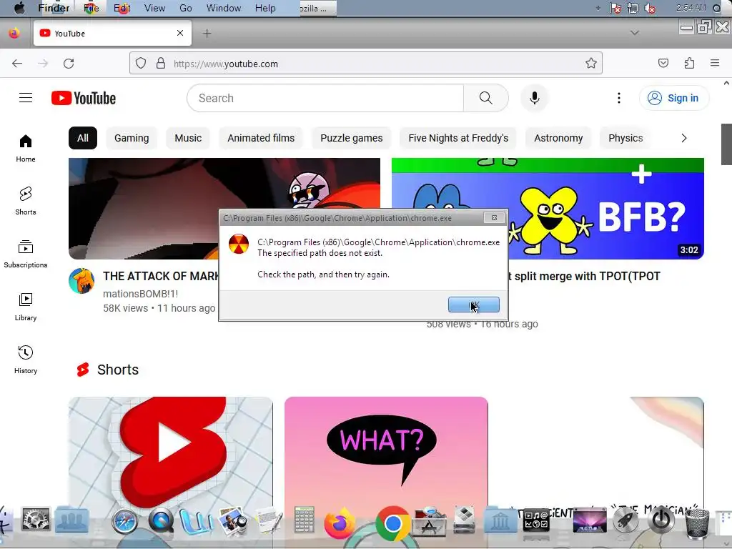This screenshot has width=732, height=549.
Task: Open System Preferences gear in the dock
Action: coord(36,520)
